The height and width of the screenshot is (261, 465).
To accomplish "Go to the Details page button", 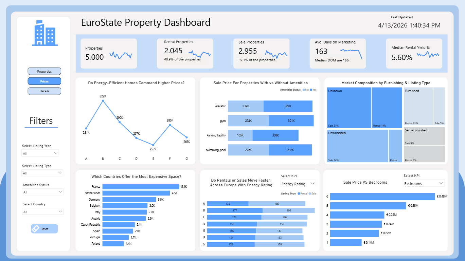I will coord(44,91).
